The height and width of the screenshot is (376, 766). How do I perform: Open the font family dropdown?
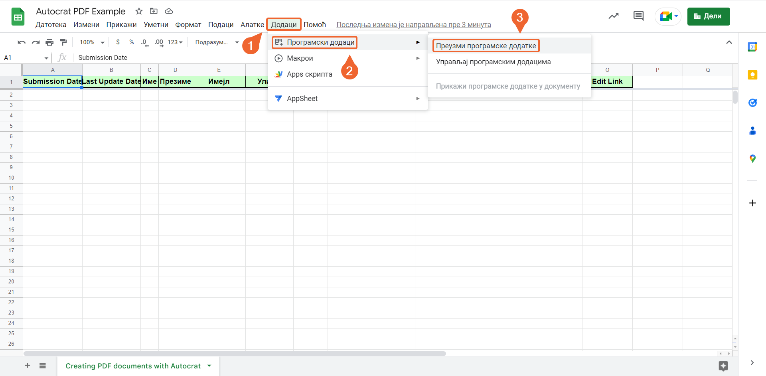tap(217, 42)
